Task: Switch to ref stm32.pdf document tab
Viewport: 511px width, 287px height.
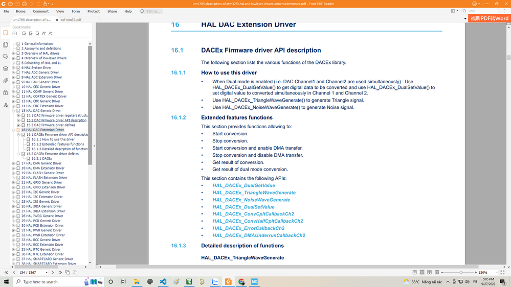Action: tap(72, 19)
